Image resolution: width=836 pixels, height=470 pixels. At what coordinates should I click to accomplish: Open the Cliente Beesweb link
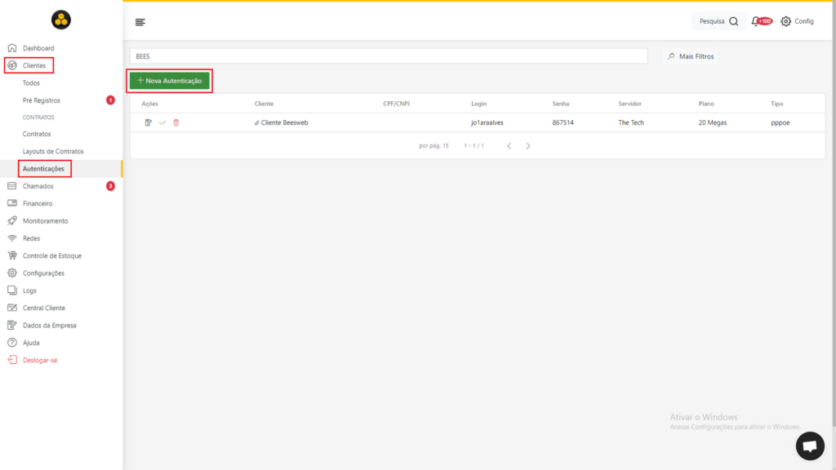(284, 122)
